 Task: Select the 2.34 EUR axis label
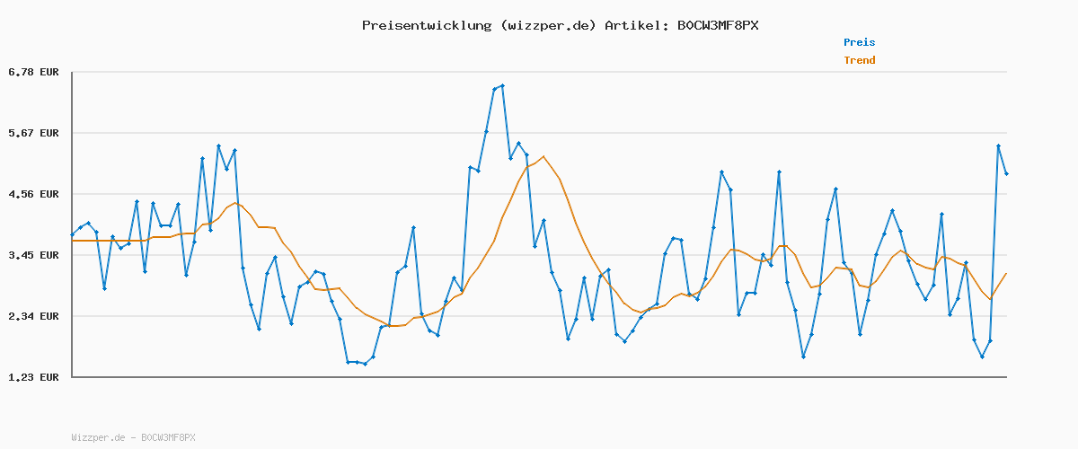click(x=33, y=316)
